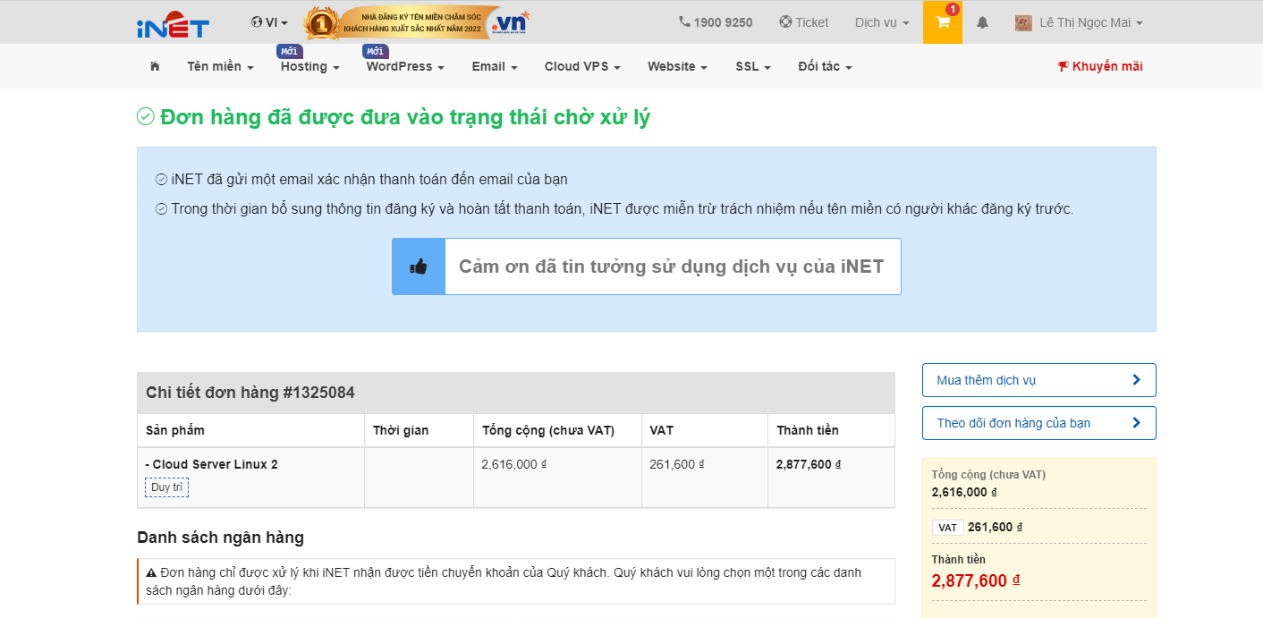Click order heading Chi tiết đơn hàng #1325084
Image resolution: width=1263 pixels, height=618 pixels.
tap(250, 393)
